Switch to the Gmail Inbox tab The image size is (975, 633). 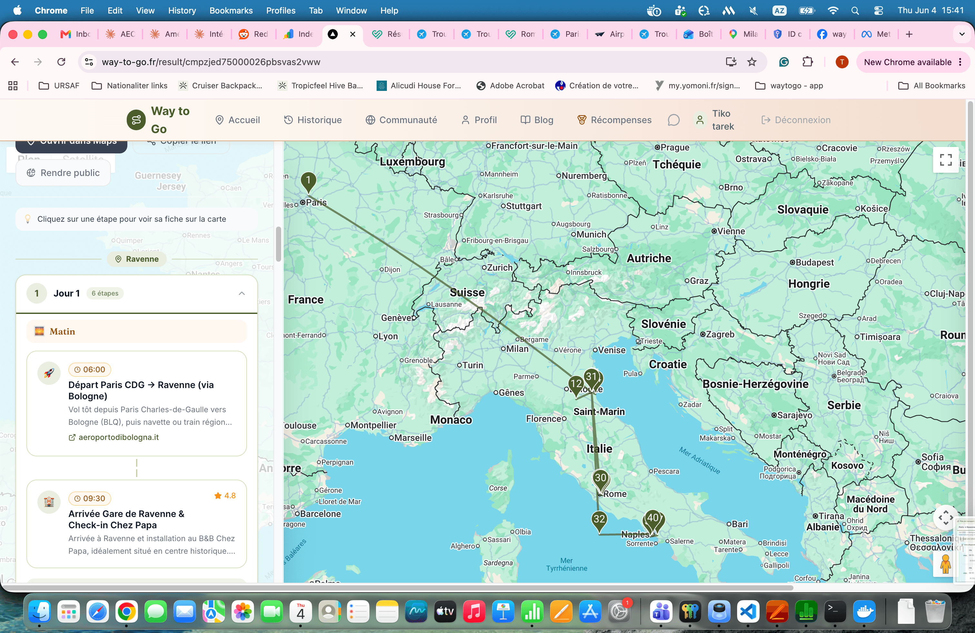76,34
